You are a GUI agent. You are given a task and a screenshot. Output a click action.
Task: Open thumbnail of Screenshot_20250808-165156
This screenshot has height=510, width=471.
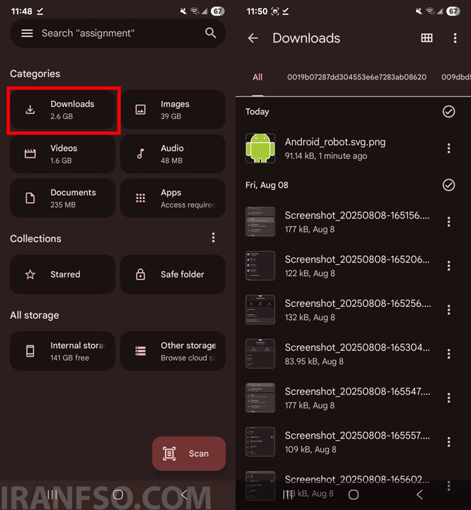click(261, 222)
